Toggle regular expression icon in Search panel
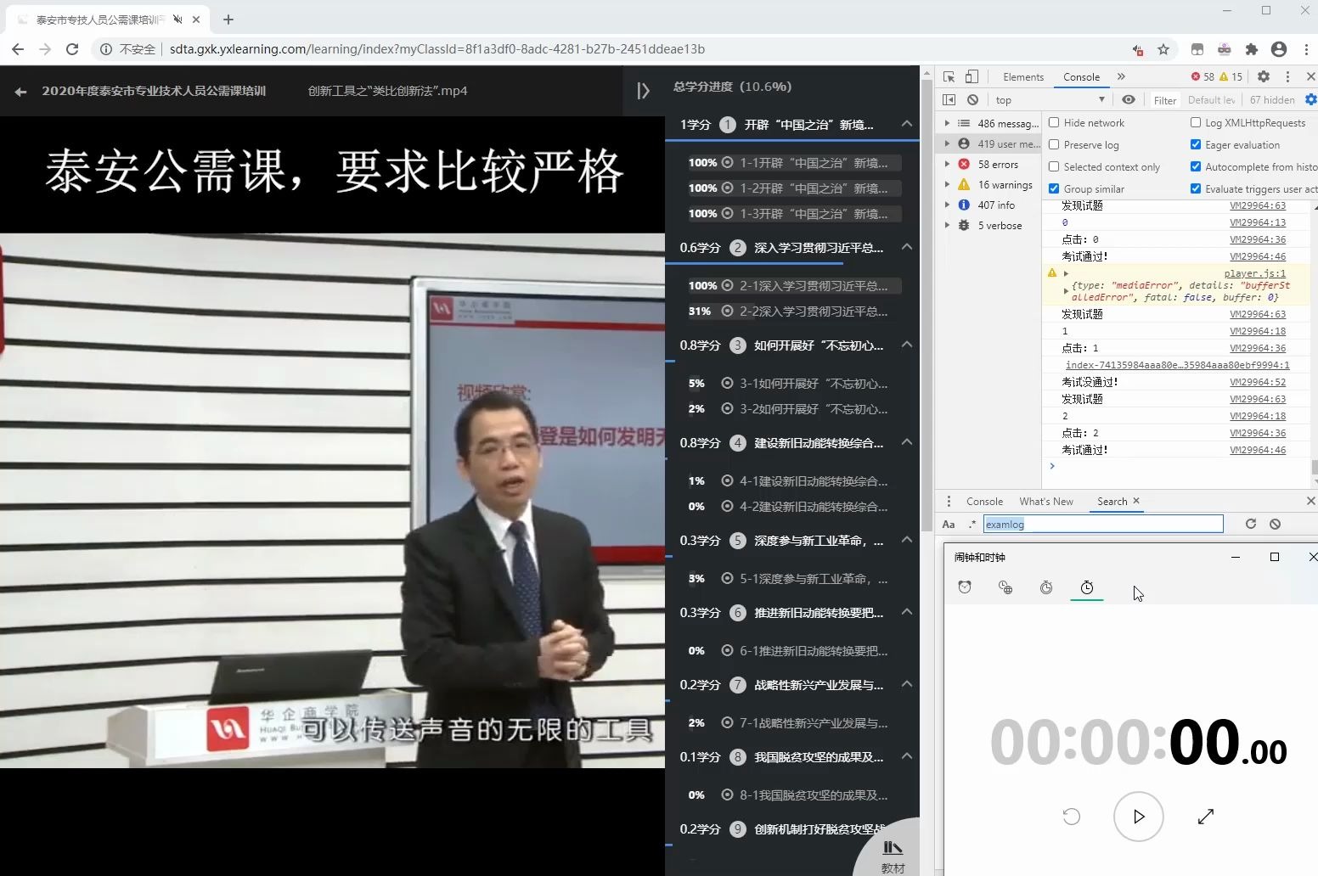 pyautogui.click(x=972, y=525)
